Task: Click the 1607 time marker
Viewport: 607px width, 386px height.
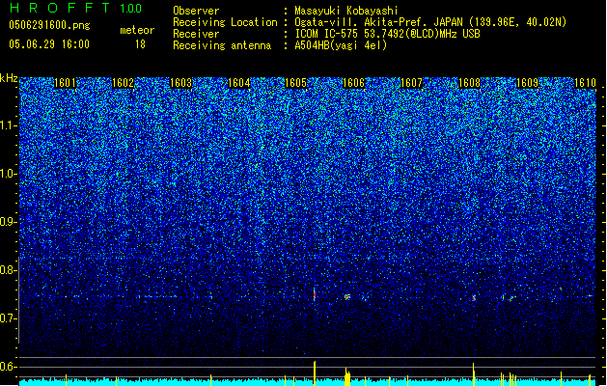Action: 411,83
